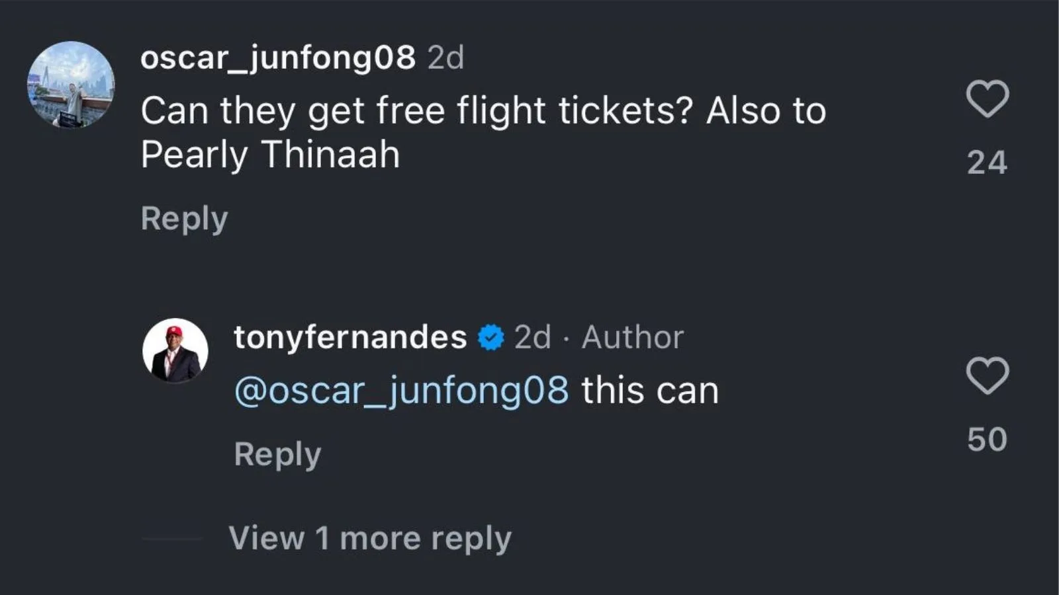Like oscar_junfong08's comment with the heart
1059x595 pixels.
click(x=987, y=99)
